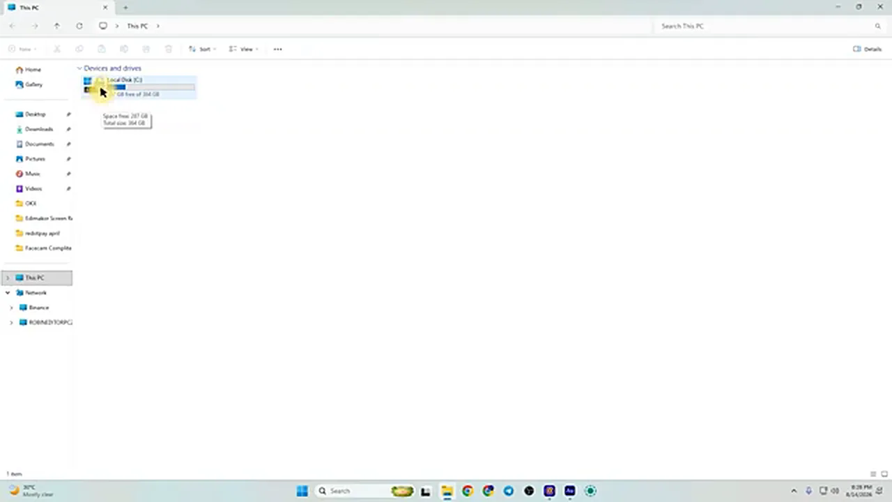Open Home in navigation pane
Screen dimensions: 892x502
coord(29,70)
